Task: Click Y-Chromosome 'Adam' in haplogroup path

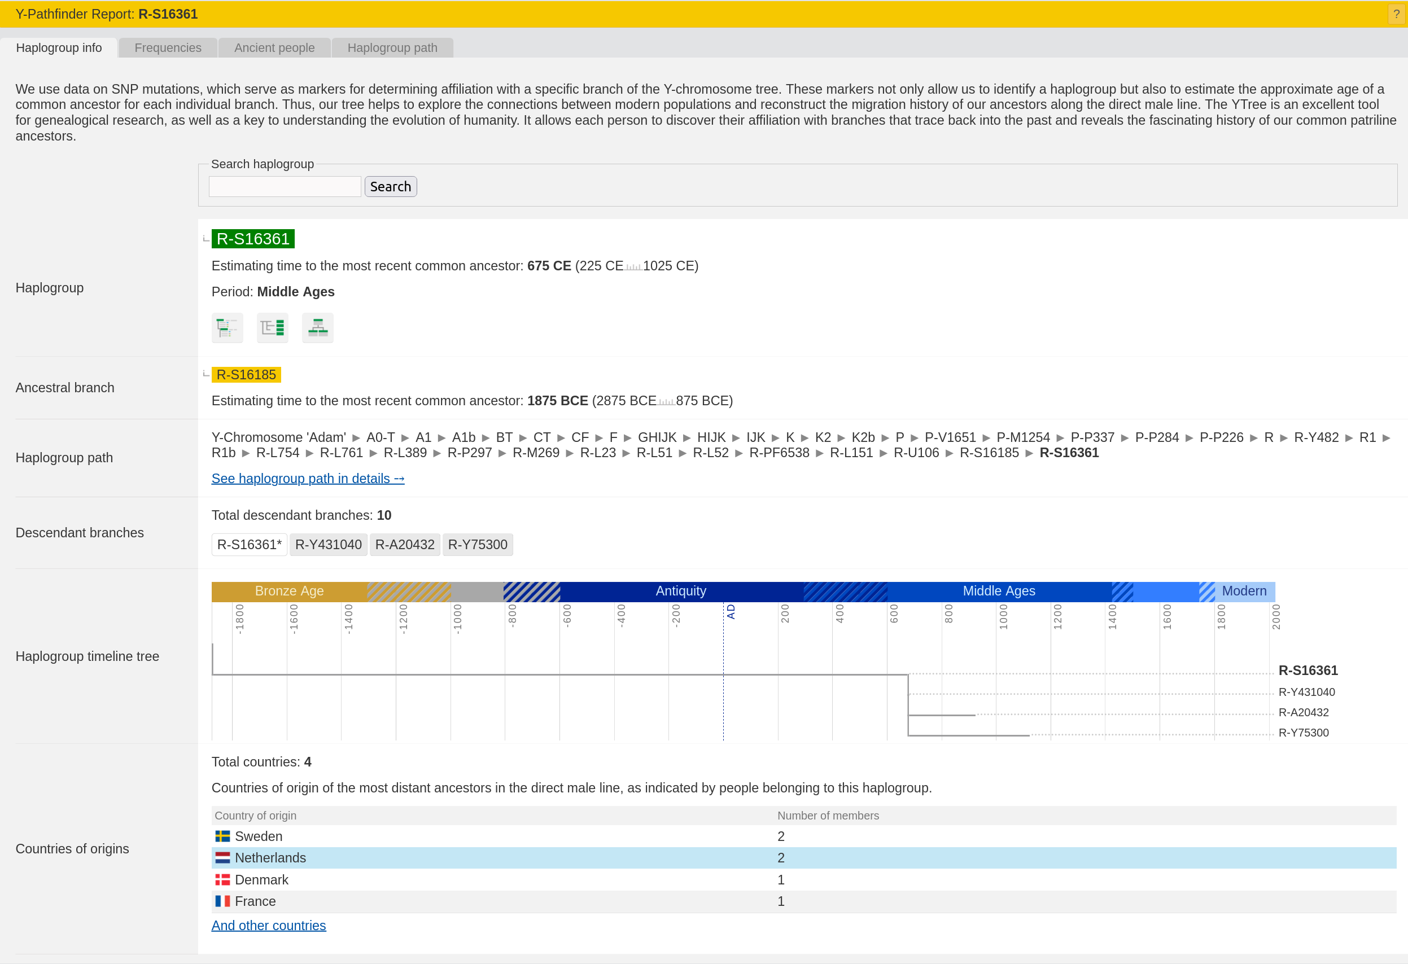Action: point(279,437)
